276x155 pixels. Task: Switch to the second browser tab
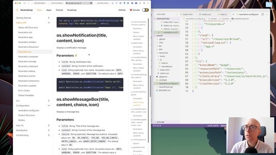pyautogui.click(x=56, y=3)
